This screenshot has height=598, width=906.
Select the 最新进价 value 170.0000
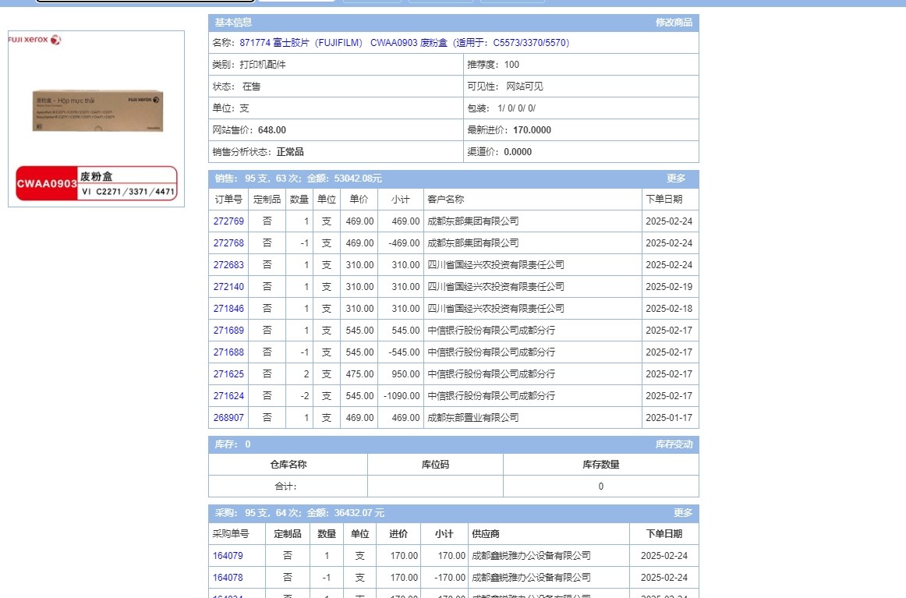point(533,130)
